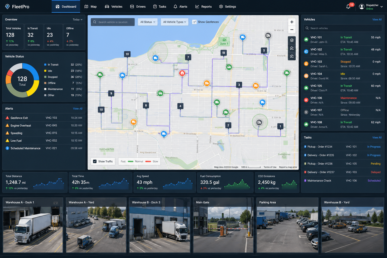Disable the Show Traffic checkbox
This screenshot has height=258, width=387.
point(95,161)
